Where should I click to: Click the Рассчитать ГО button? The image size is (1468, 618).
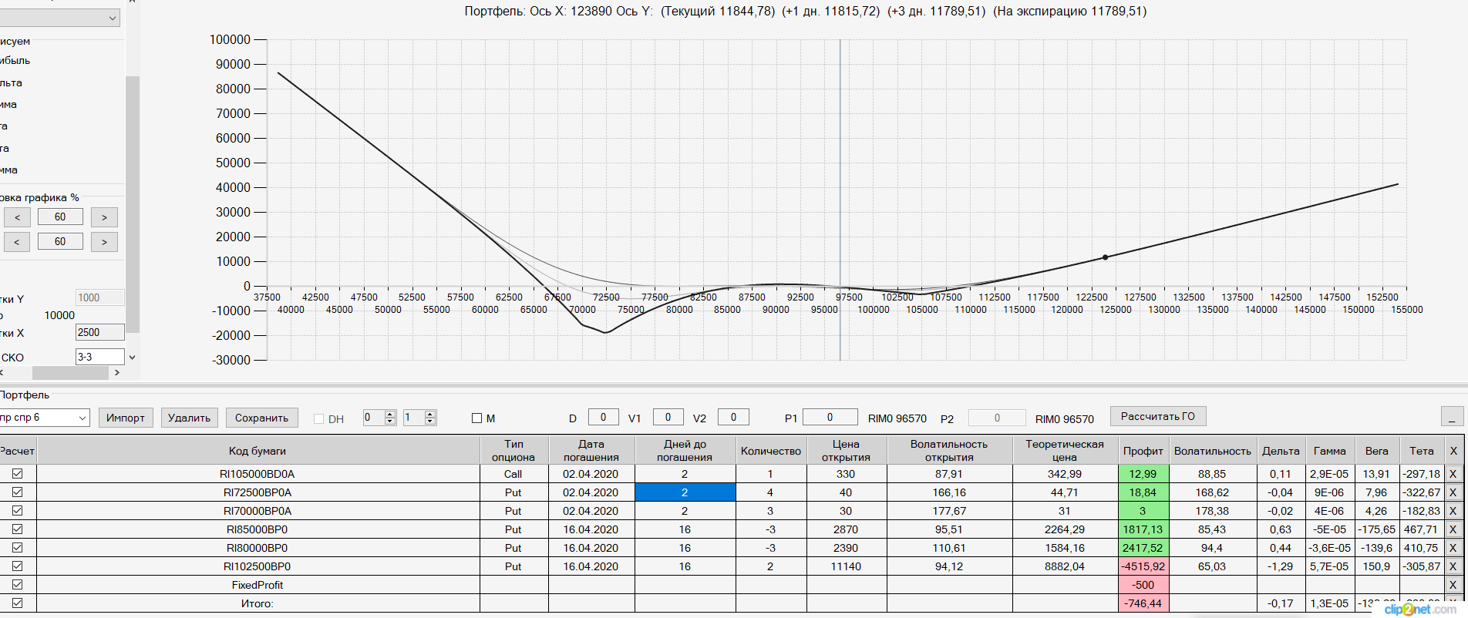pyautogui.click(x=1158, y=416)
